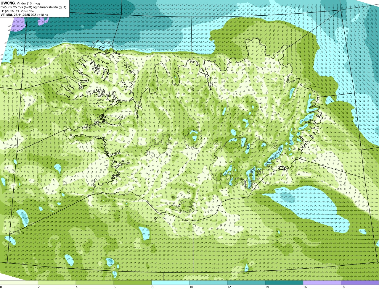Select the 4–6 m/s green legend swatch
The width and height of the screenshot is (379, 289).
[x=95, y=282]
